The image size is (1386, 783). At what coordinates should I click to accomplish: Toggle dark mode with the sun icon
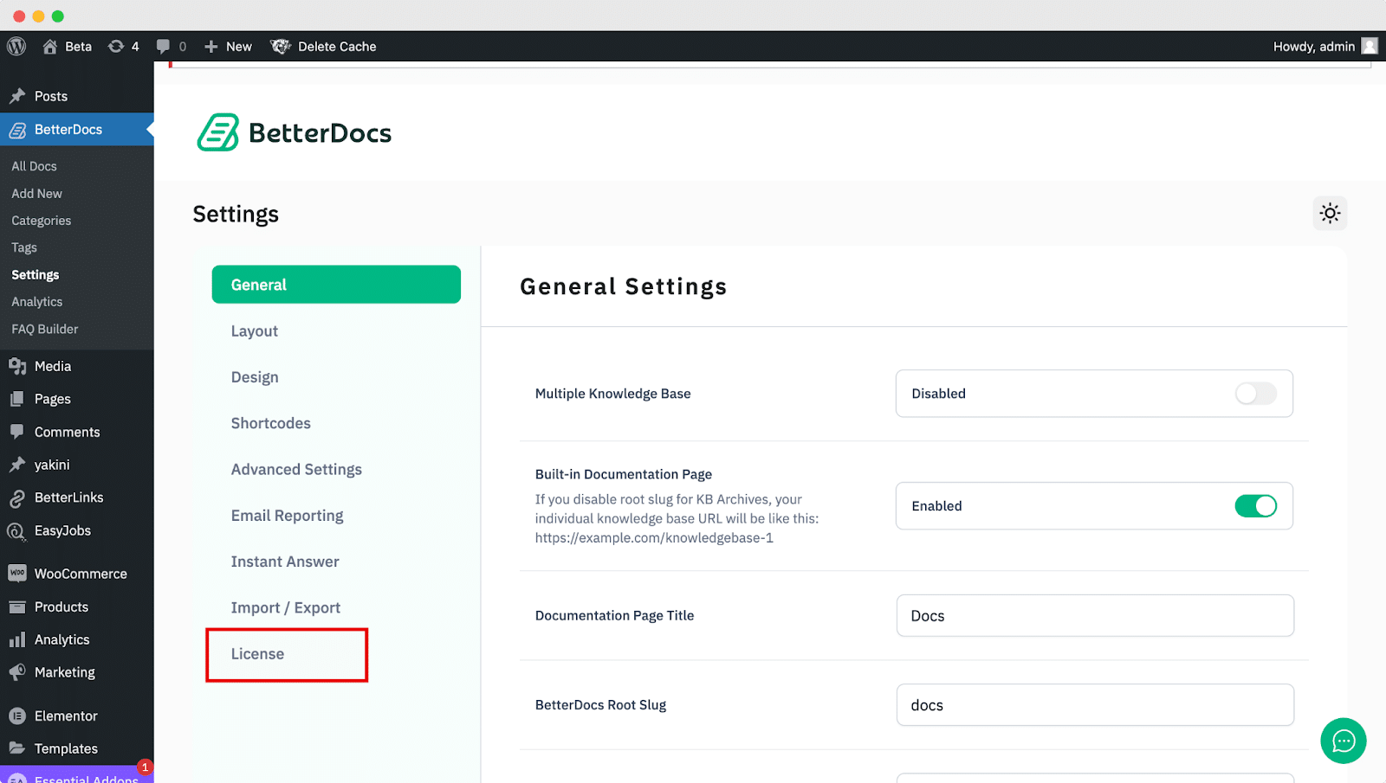[1329, 213]
